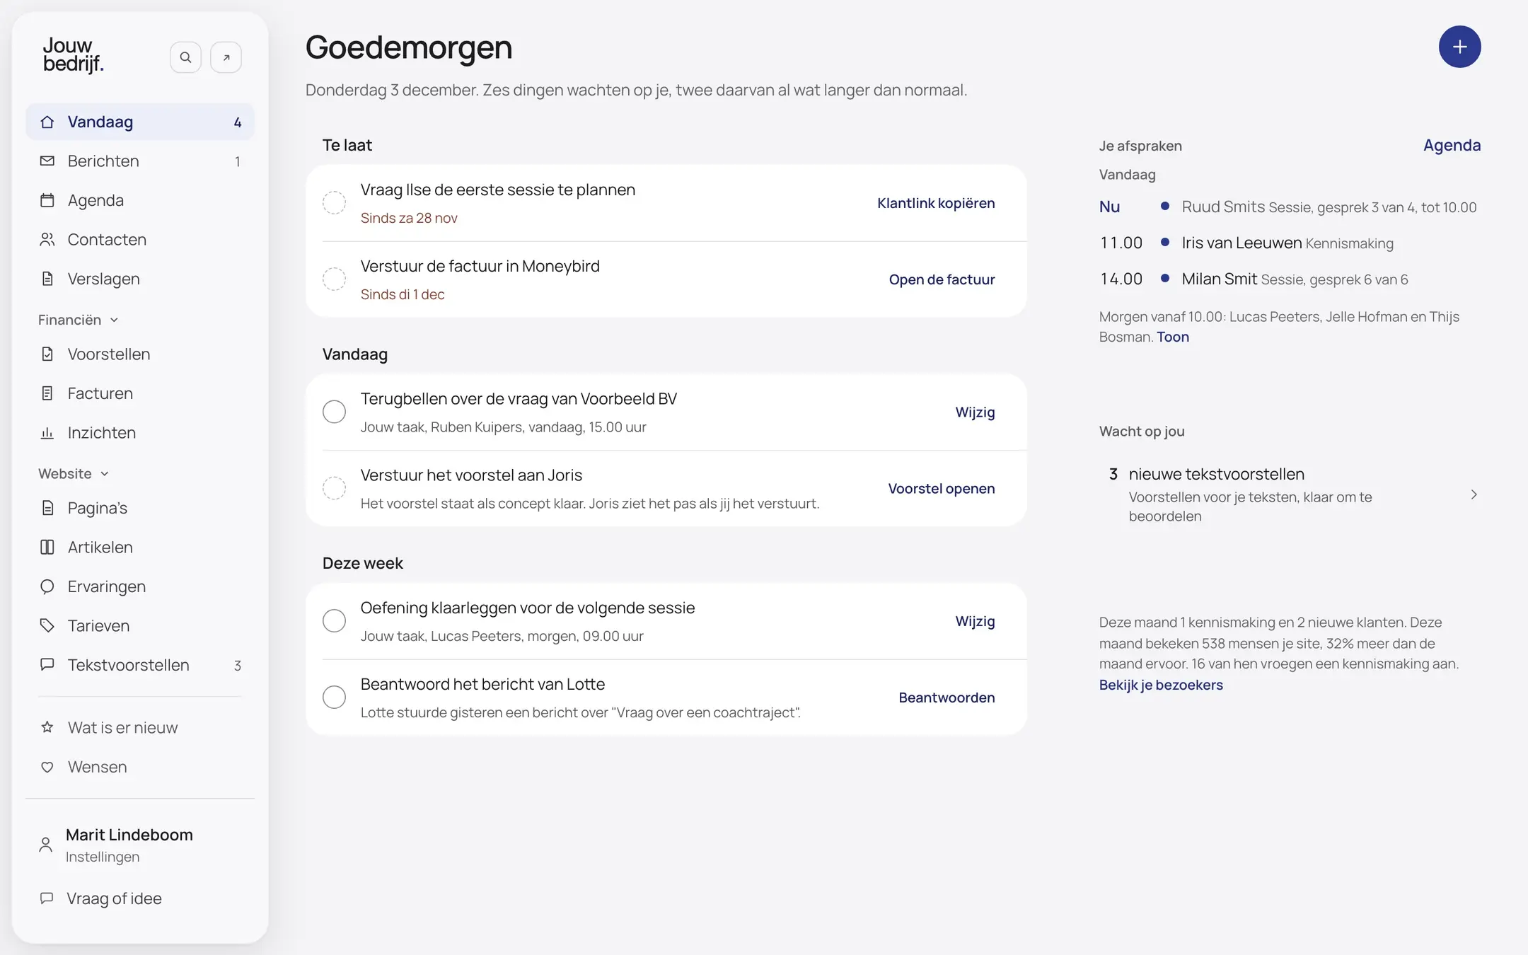
Task: Collapse the Financiën section
Action: point(79,320)
